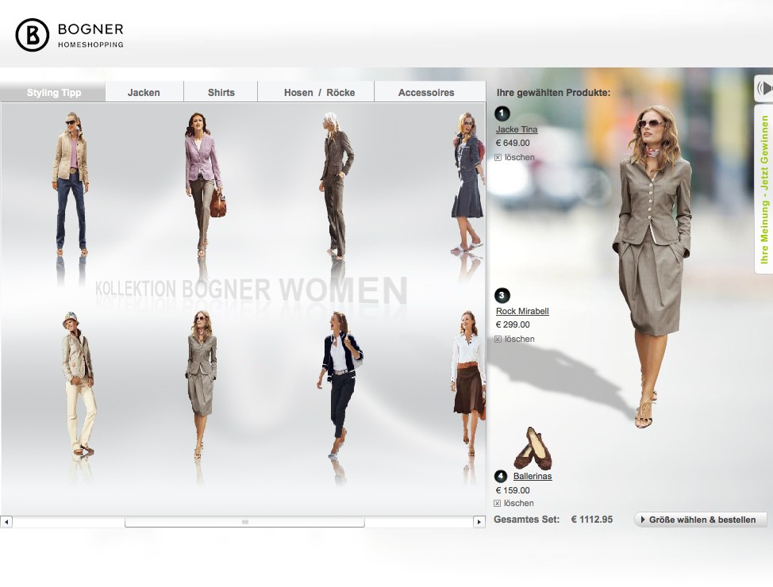Select the pink blazer outfit with handbag
This screenshot has width=773, height=587.
[204, 183]
